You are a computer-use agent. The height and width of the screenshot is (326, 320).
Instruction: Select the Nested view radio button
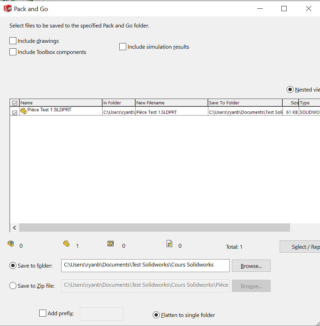(290, 89)
